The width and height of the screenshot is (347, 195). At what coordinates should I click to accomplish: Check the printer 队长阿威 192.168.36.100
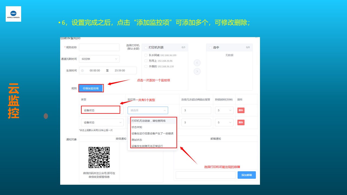146,55
